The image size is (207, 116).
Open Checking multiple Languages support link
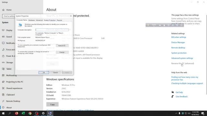[x=187, y=83]
